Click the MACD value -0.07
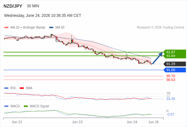187x127 pixels. click(x=170, y=114)
